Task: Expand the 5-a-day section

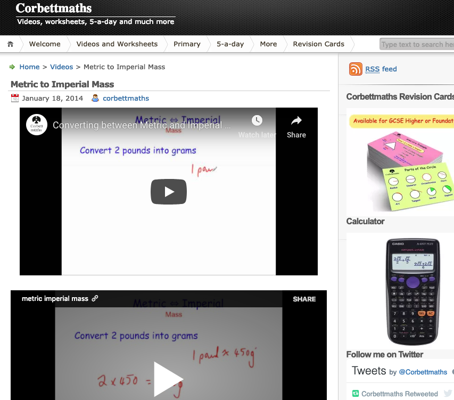Action: tap(230, 44)
